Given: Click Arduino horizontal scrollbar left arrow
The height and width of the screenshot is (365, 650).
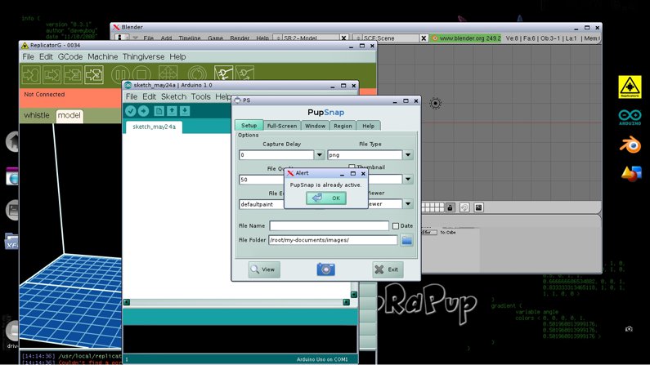Looking at the screenshot, I should click(x=127, y=302).
